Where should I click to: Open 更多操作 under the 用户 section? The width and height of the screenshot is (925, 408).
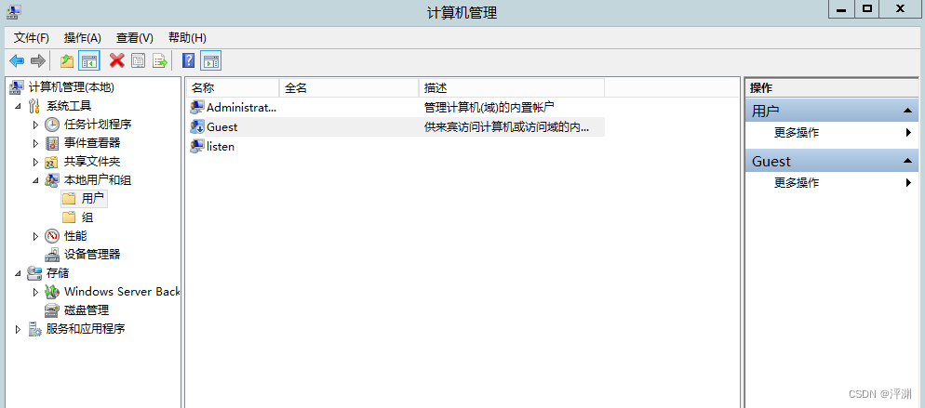point(832,133)
